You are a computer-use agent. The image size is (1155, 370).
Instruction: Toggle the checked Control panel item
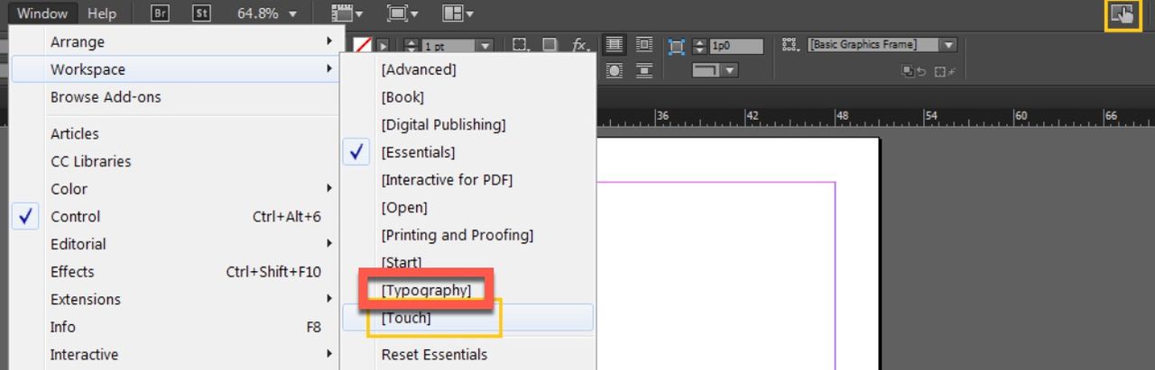click(x=175, y=216)
